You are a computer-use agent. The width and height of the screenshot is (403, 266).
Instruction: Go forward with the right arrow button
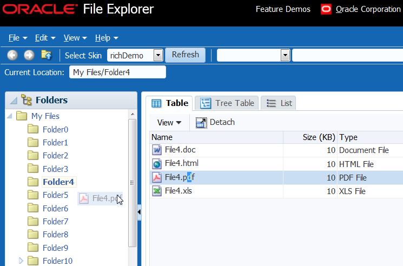tap(29, 55)
